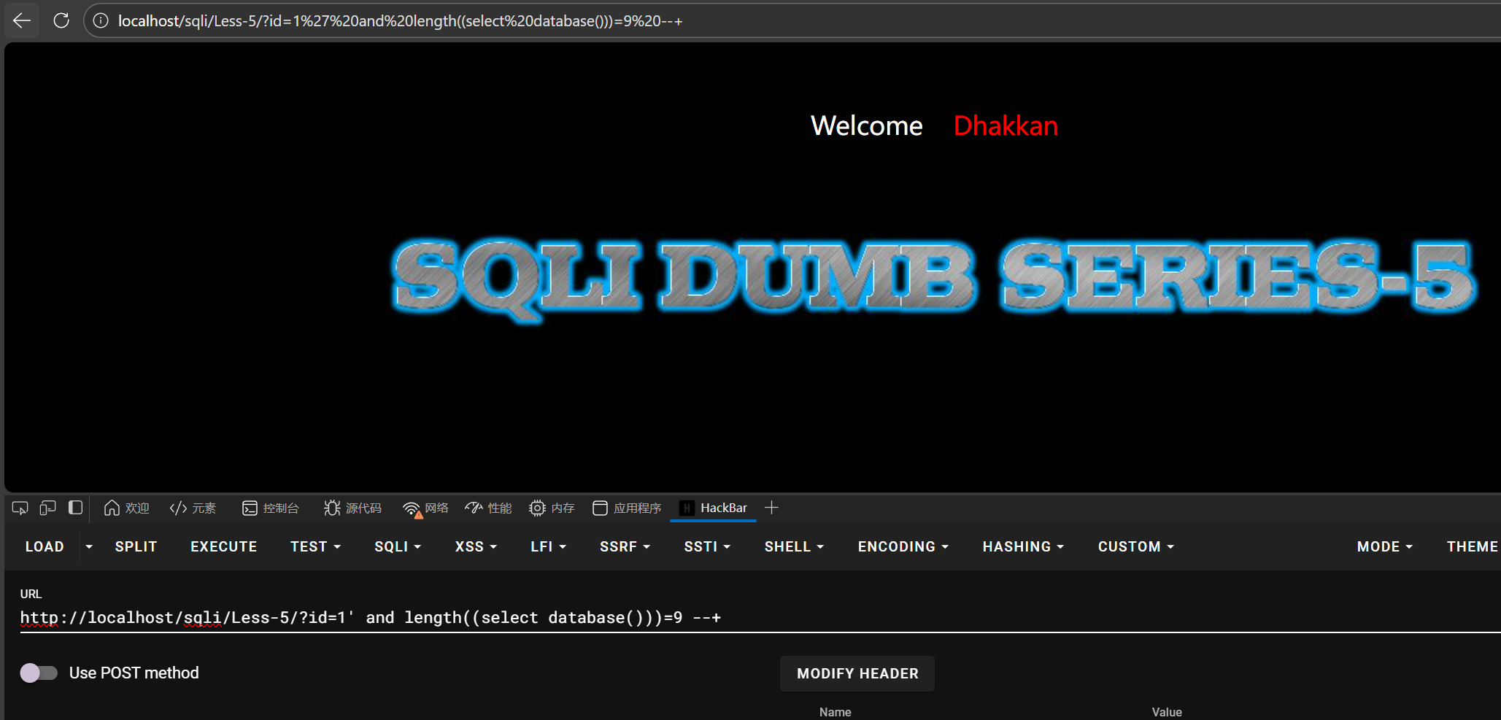View site information icon in address bar
1501x720 pixels.
coord(101,20)
